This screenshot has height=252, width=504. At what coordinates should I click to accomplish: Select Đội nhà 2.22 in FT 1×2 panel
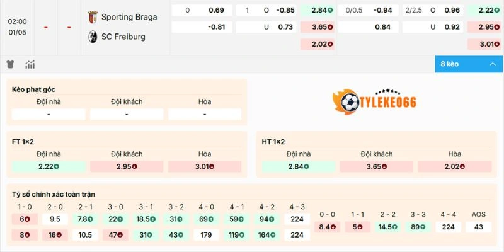pos(48,166)
